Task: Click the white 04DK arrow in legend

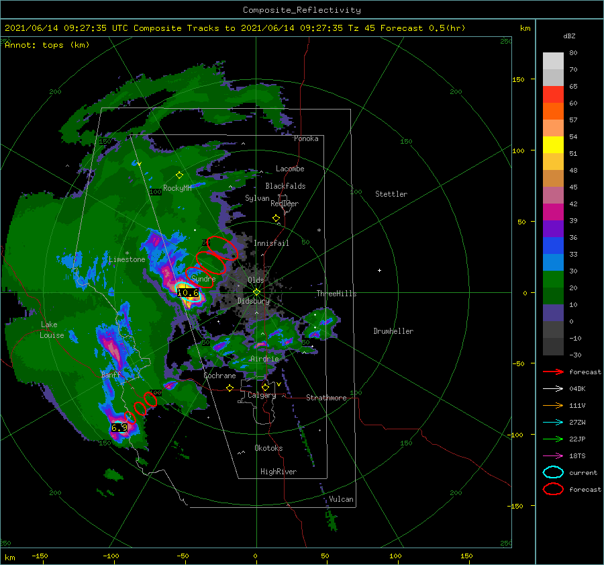Action: point(553,388)
